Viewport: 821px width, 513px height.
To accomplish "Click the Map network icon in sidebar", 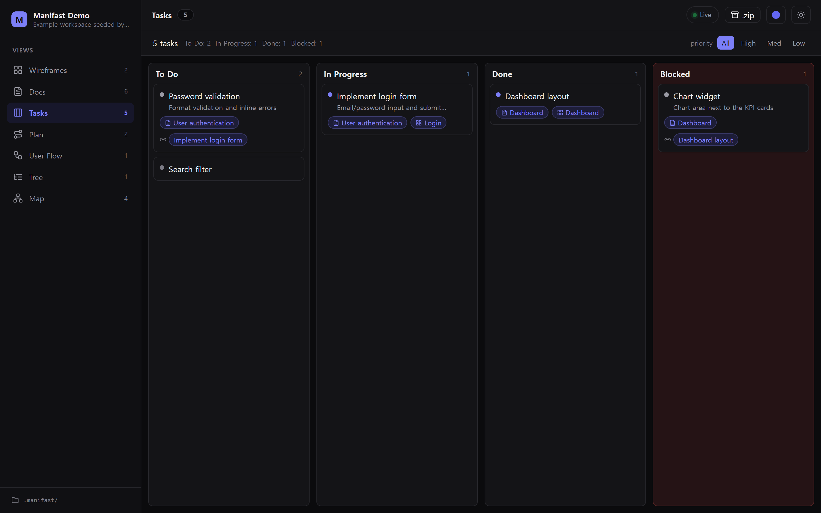I will click(18, 198).
